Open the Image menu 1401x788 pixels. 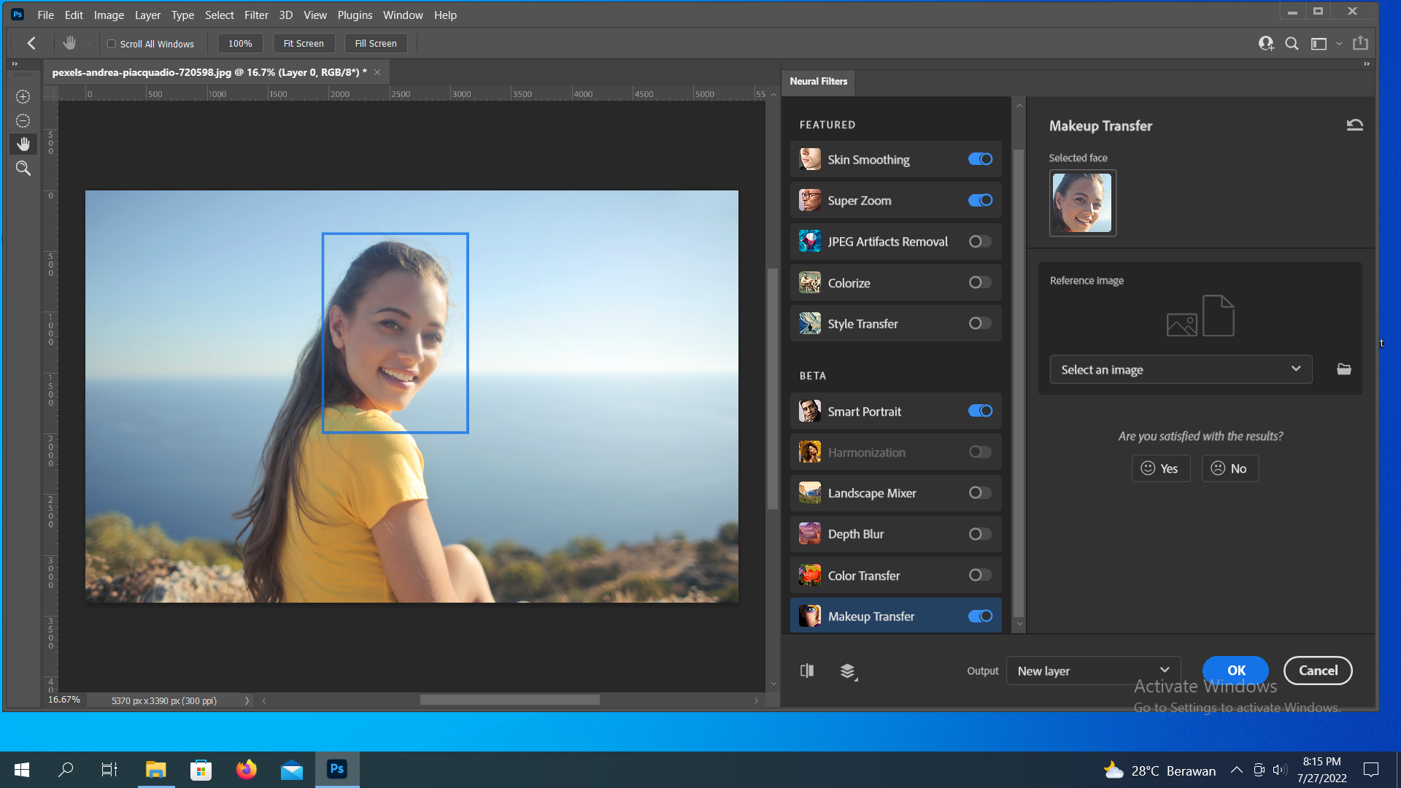coord(109,15)
